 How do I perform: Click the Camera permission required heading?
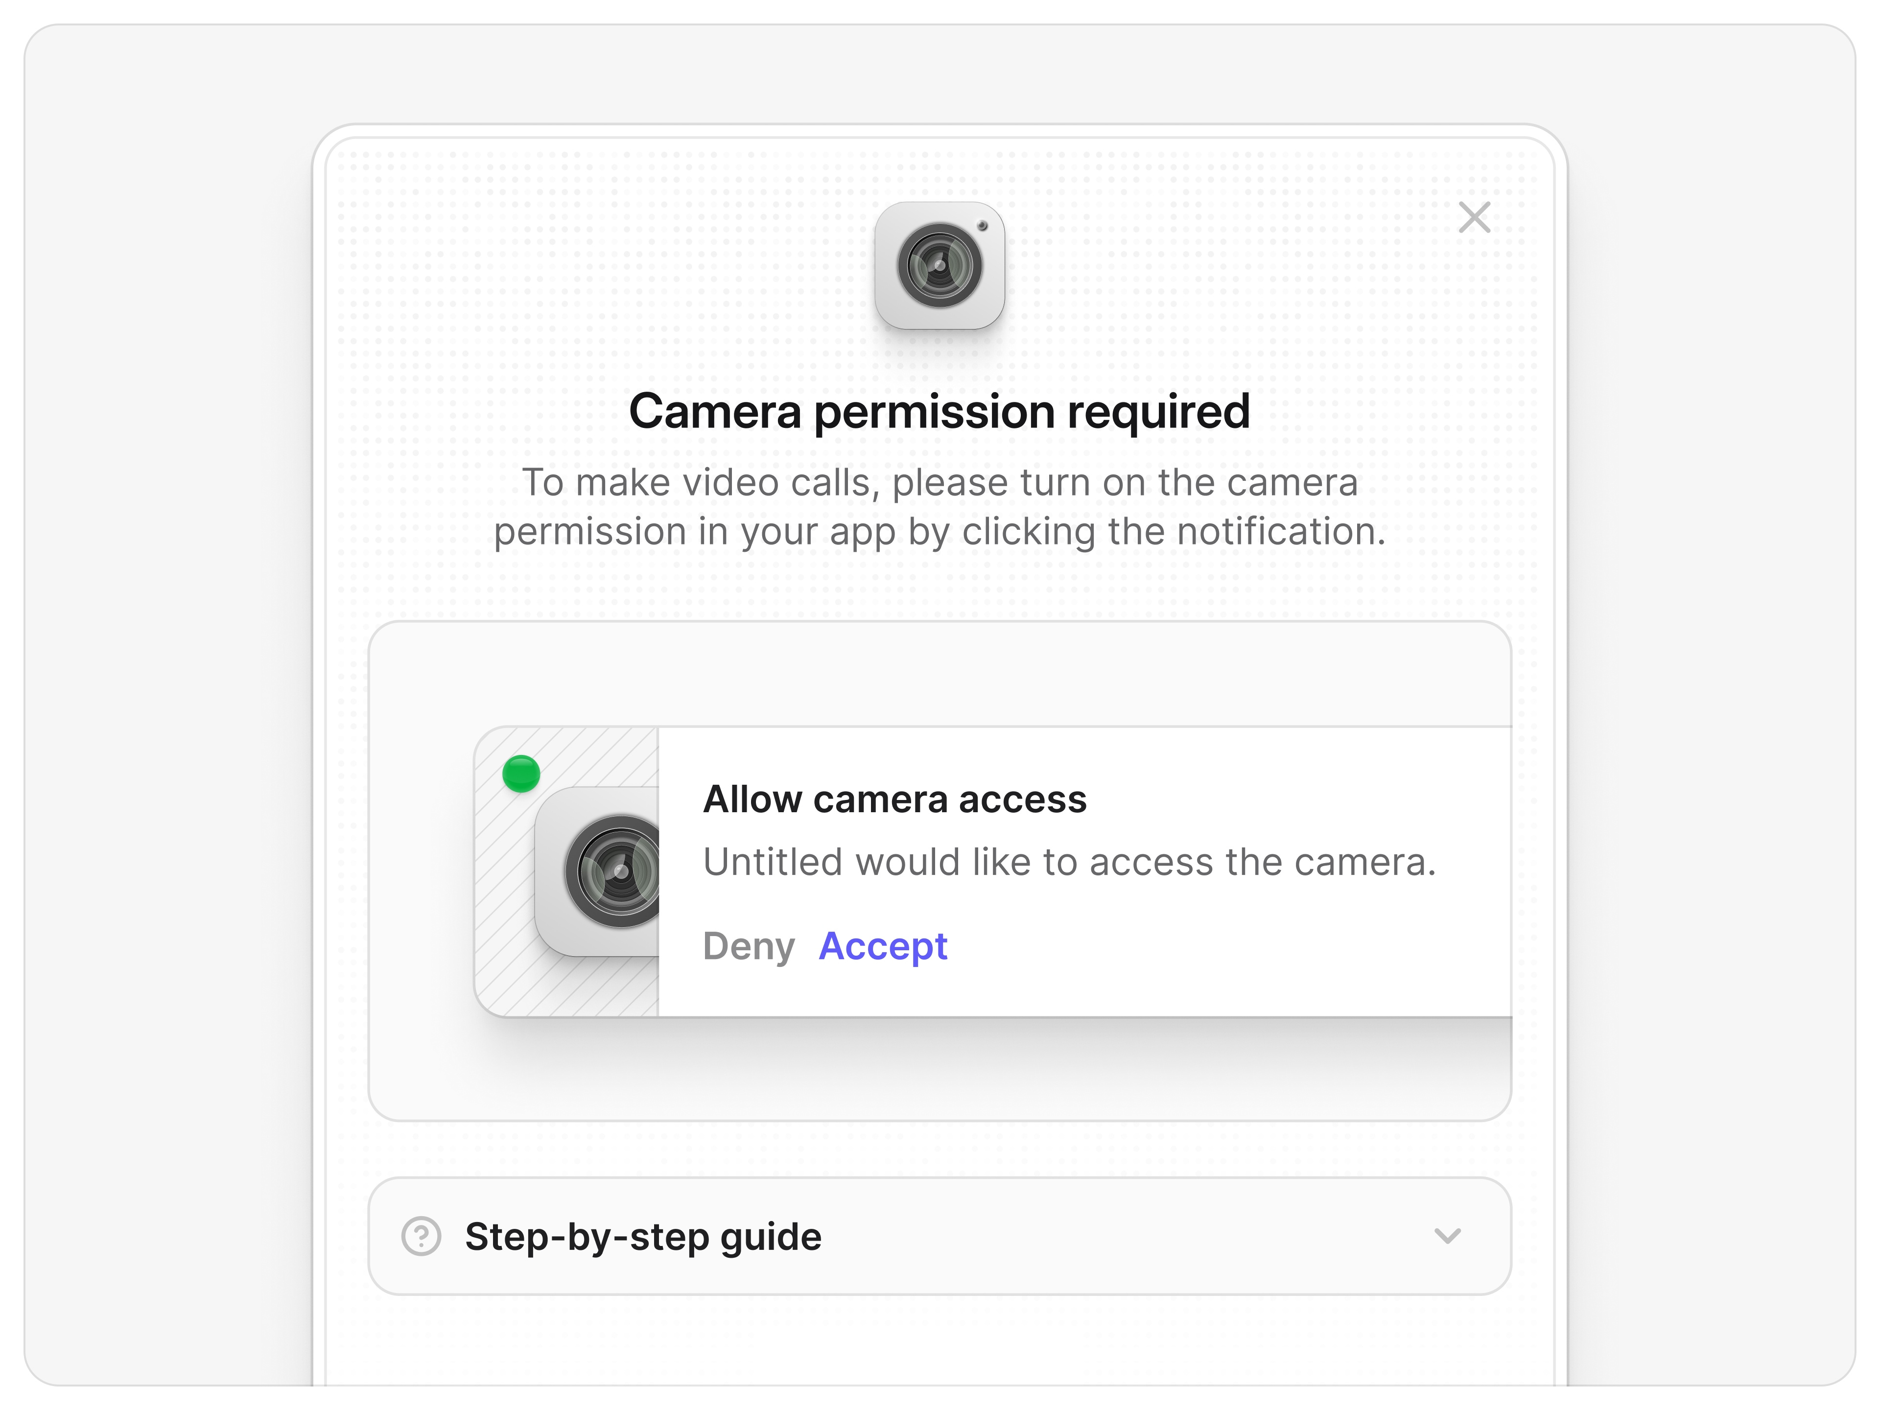940,410
